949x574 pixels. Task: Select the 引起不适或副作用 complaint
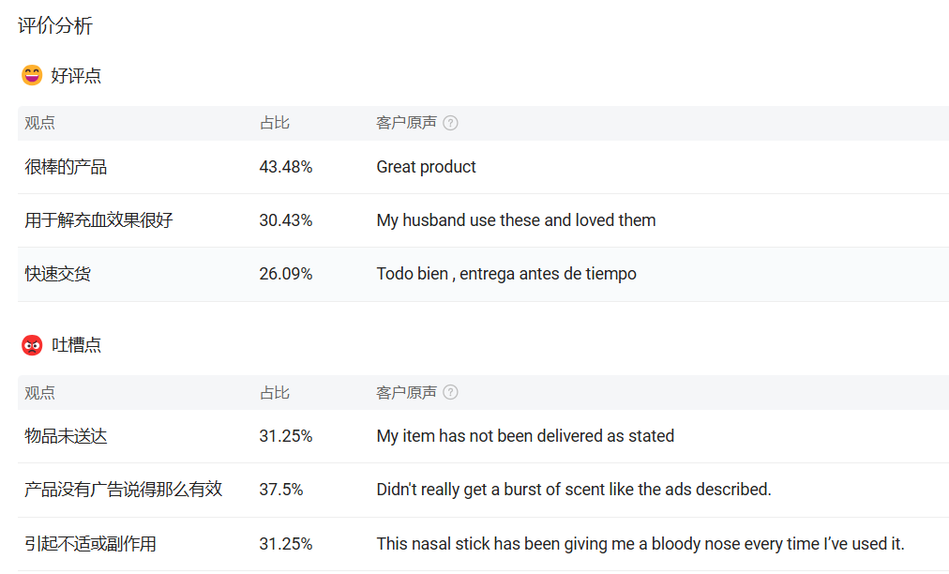(x=90, y=544)
